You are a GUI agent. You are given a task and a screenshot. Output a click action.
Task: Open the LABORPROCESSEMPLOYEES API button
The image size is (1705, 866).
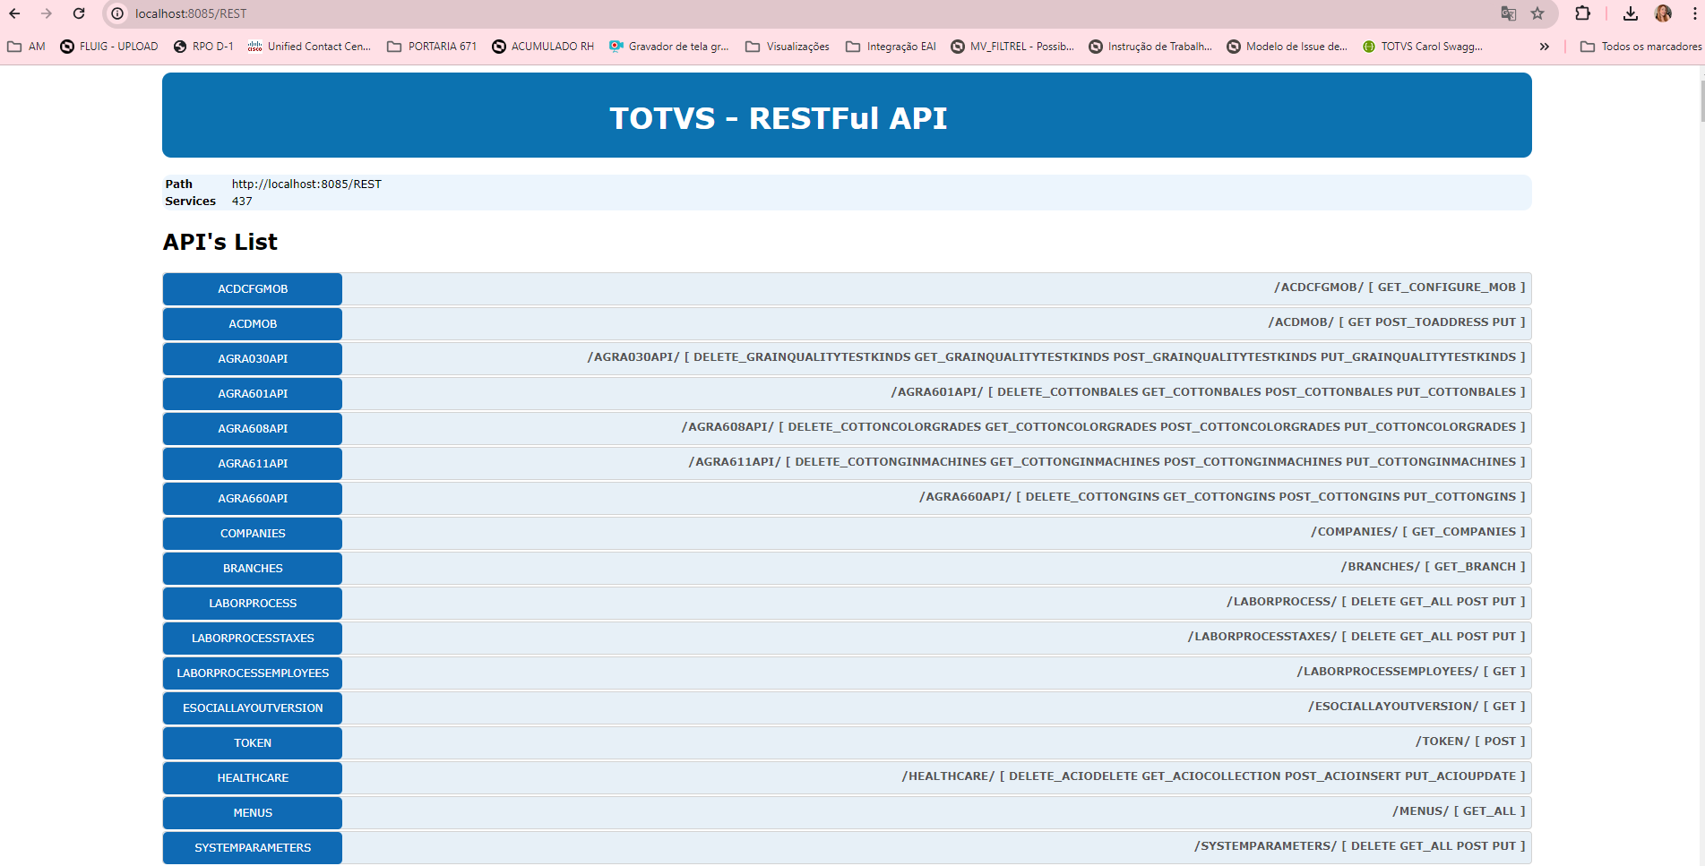pos(253,673)
